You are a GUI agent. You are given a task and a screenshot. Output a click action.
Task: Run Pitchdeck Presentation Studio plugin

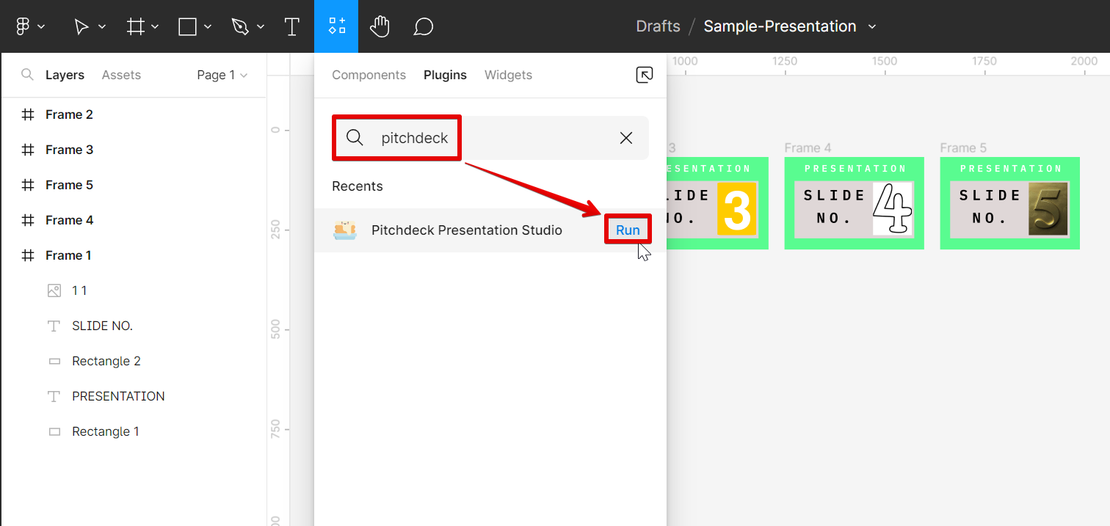coord(628,230)
